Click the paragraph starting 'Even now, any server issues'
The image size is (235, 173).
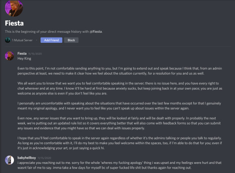[x=119, y=123]
